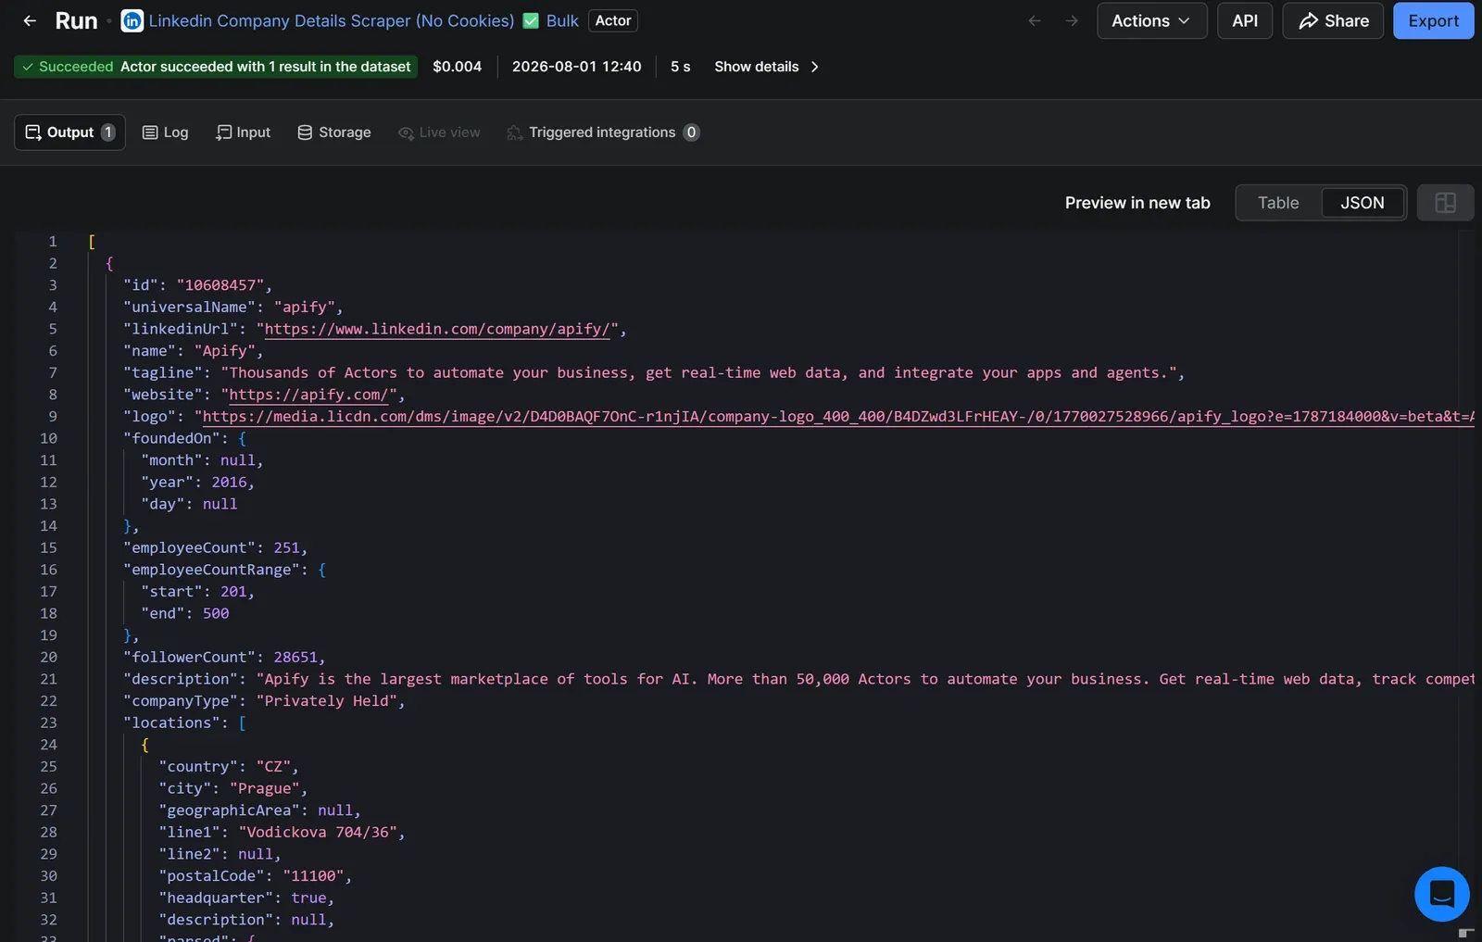Screen dimensions: 1482x942
Task: Click the "postalCode": "11100" line
Action: tap(256, 876)
